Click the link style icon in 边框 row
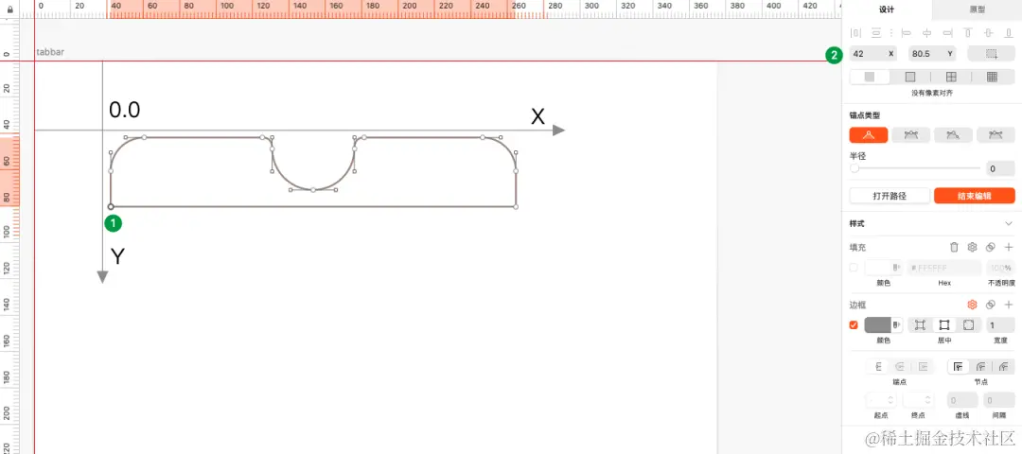 pos(990,305)
